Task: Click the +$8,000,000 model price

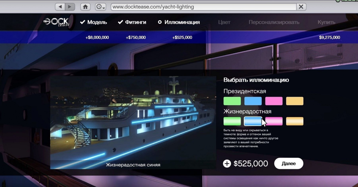Action: pos(97,38)
